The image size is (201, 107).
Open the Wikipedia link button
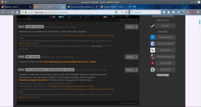click(x=163, y=50)
